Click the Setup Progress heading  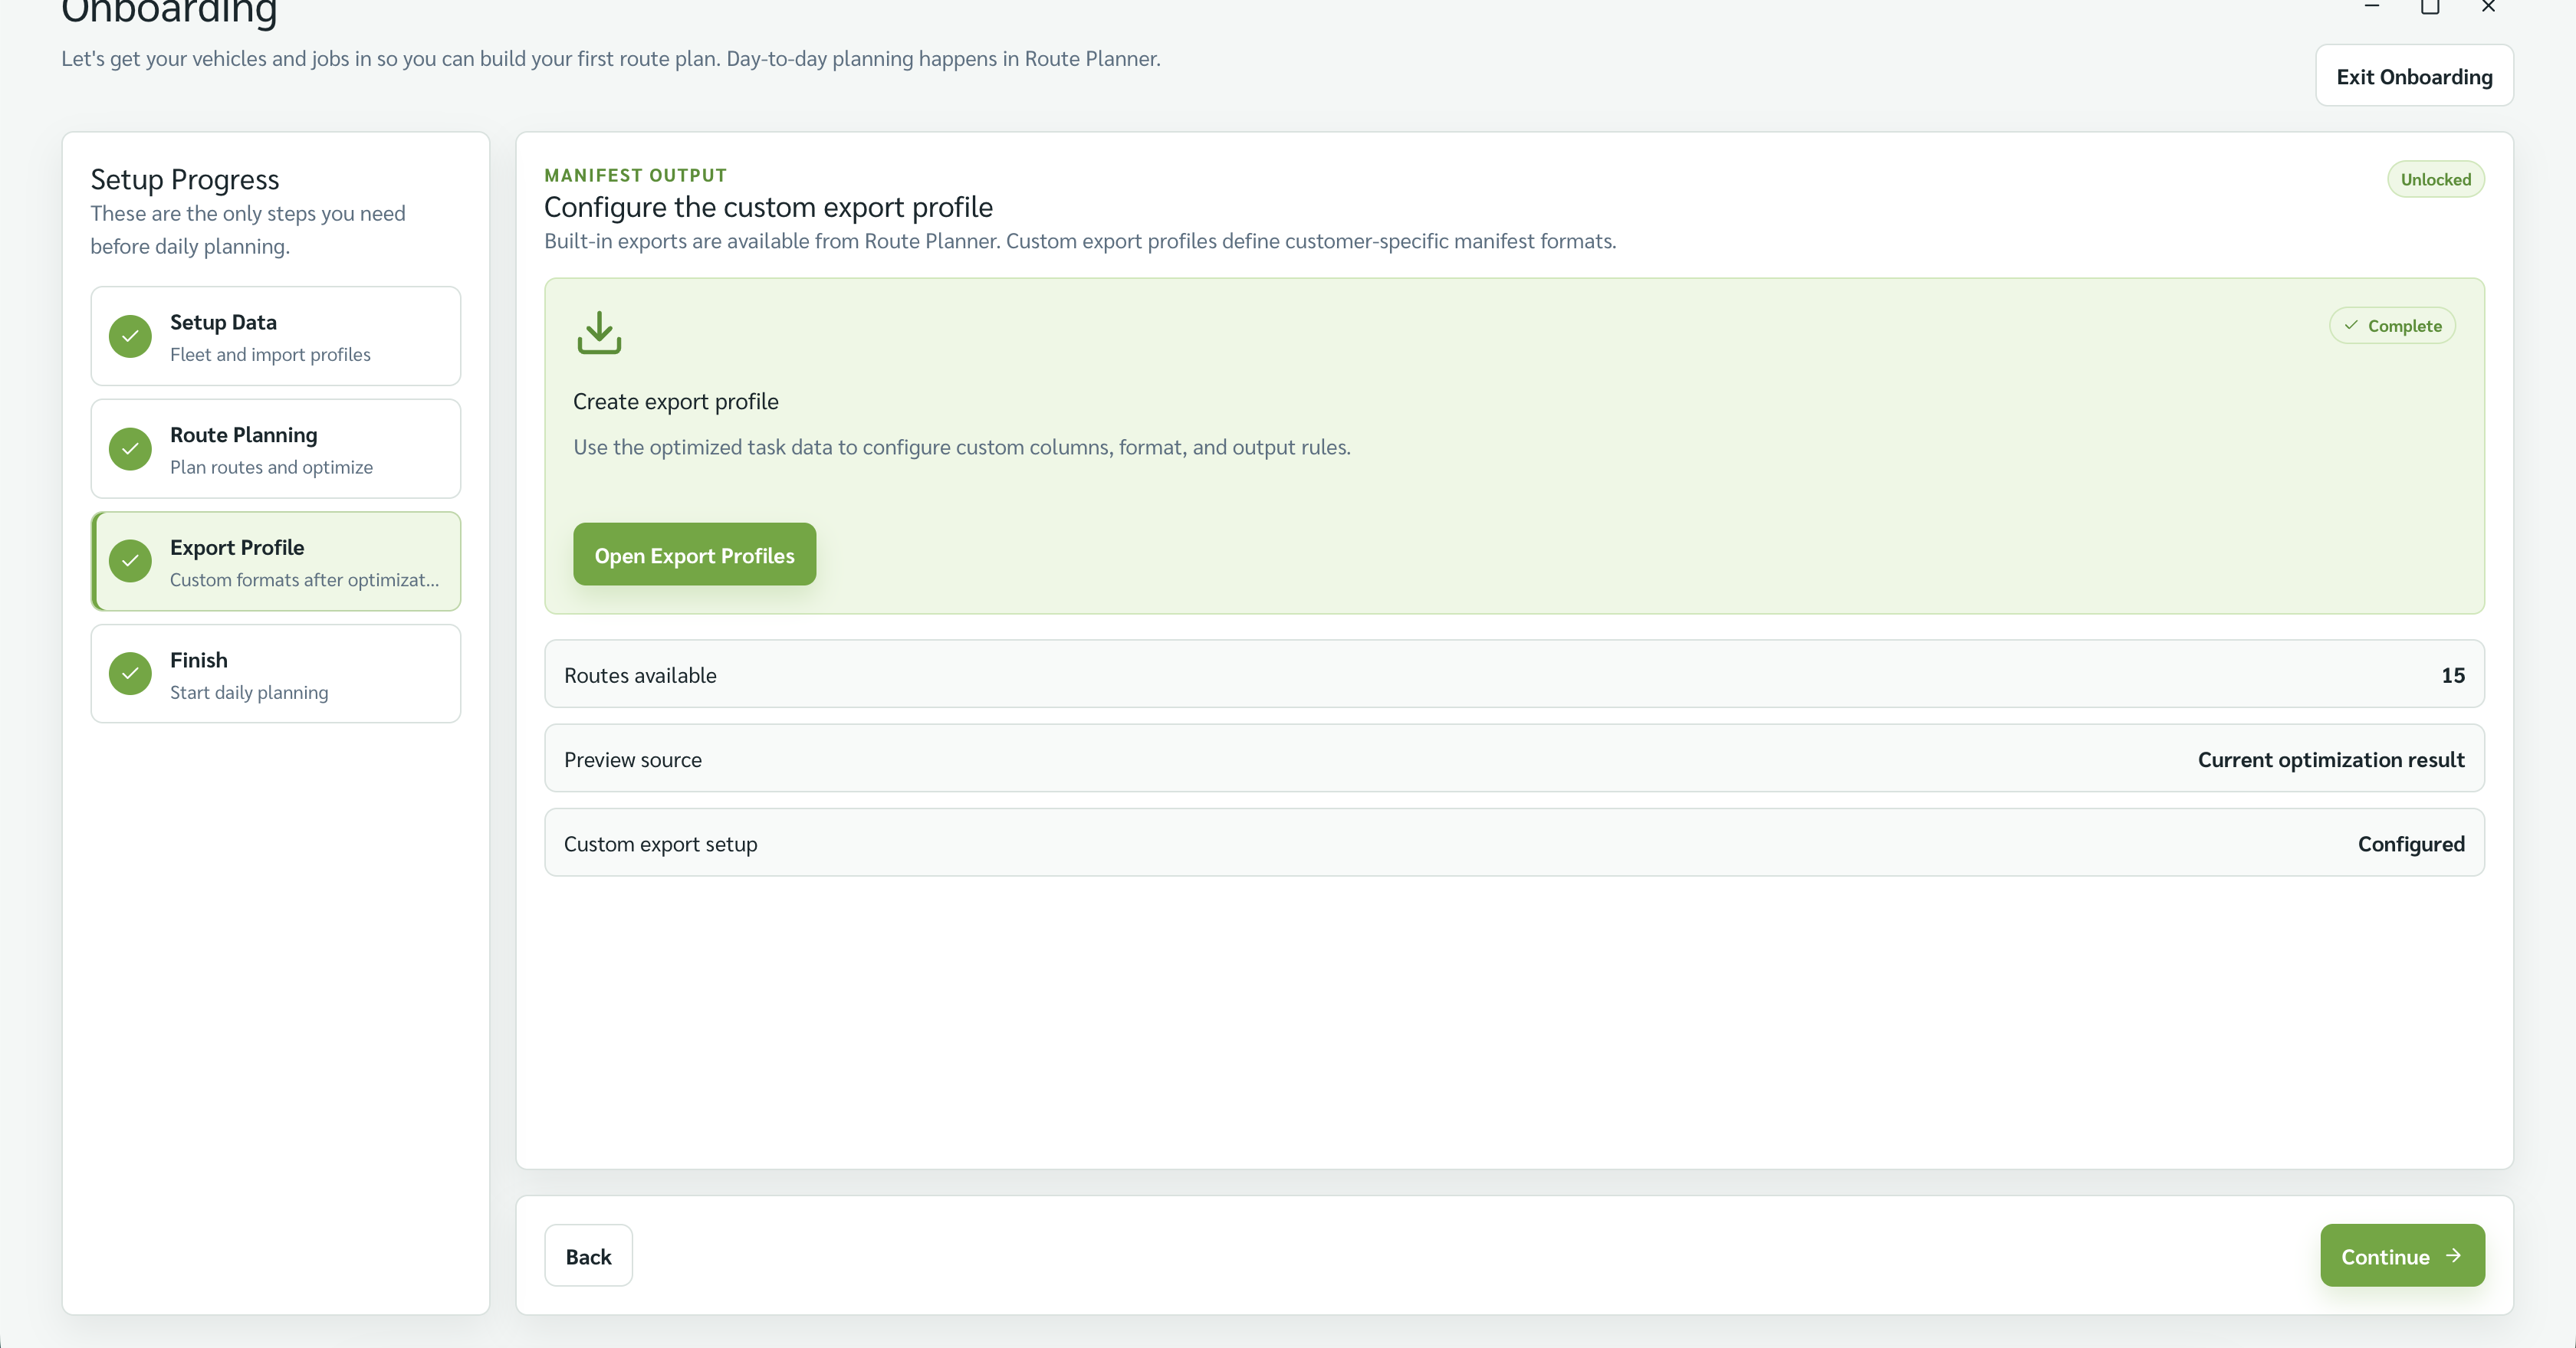pos(184,180)
